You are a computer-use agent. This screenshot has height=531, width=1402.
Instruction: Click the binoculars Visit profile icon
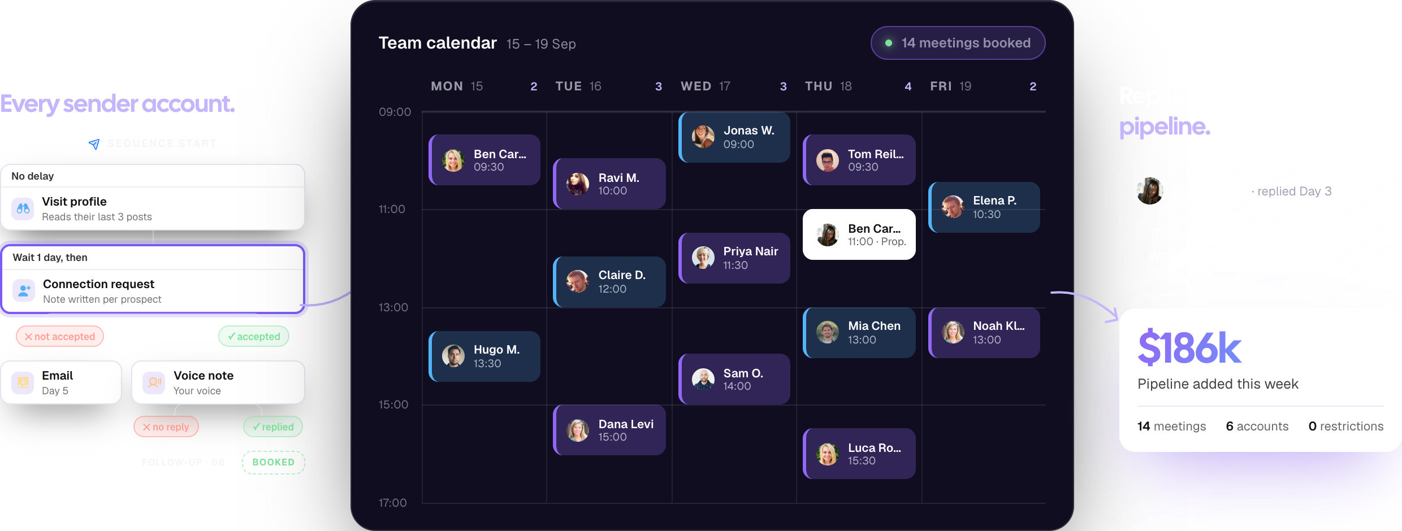pos(23,208)
